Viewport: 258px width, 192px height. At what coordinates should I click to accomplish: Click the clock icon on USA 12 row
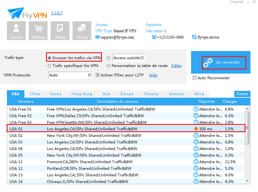(196, 168)
